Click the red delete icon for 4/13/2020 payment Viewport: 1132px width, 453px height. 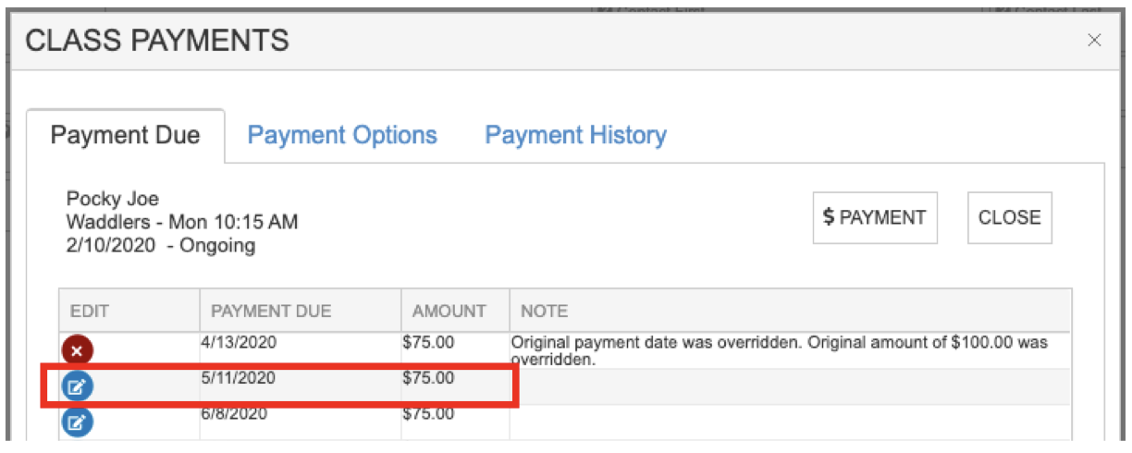pos(78,352)
